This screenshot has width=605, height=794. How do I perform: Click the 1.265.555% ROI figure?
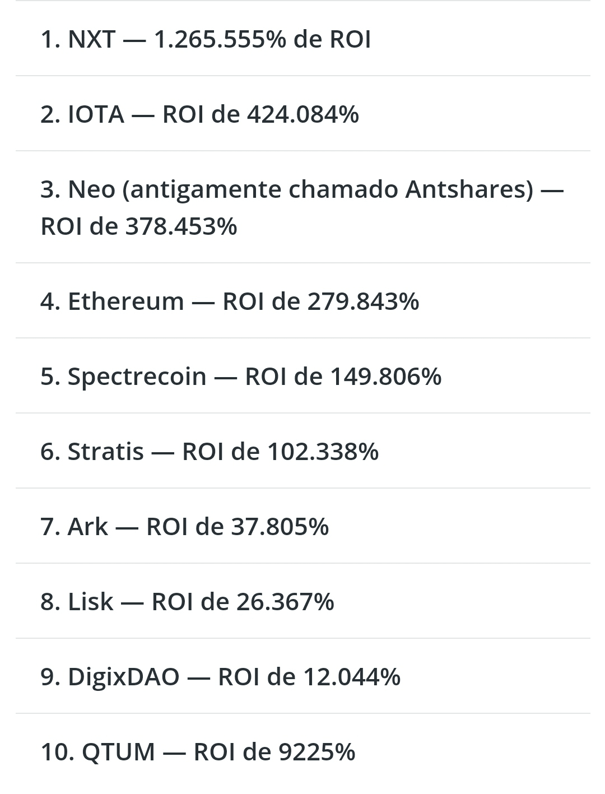220,40
